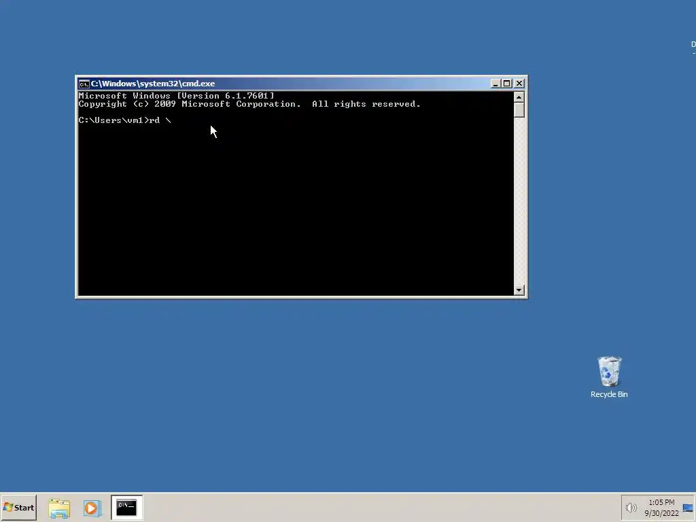The width and height of the screenshot is (696, 522).
Task: Click the volume speaker tray icon
Action: tap(631, 507)
